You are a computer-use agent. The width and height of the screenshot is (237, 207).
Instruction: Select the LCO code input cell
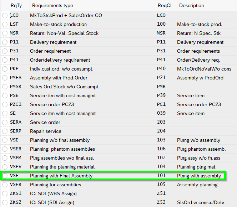click(15, 15)
